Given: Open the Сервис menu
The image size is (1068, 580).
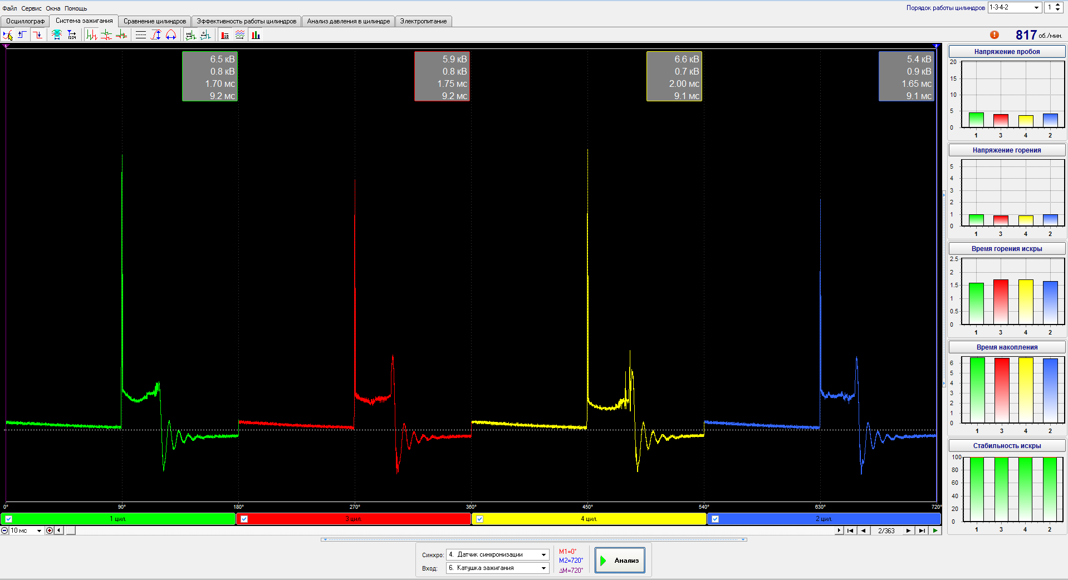Looking at the screenshot, I should 31,8.
